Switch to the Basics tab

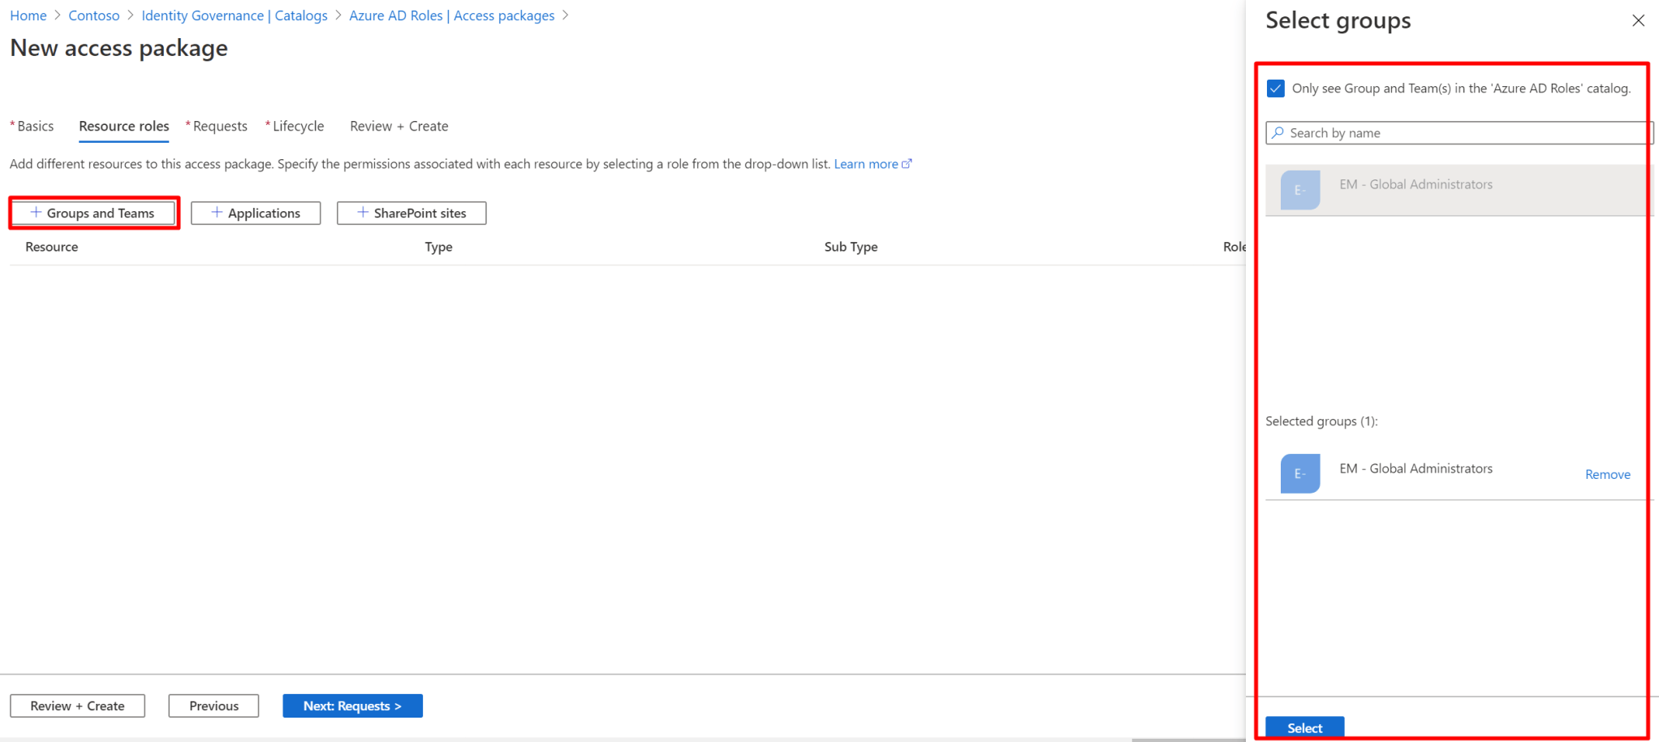(x=33, y=126)
